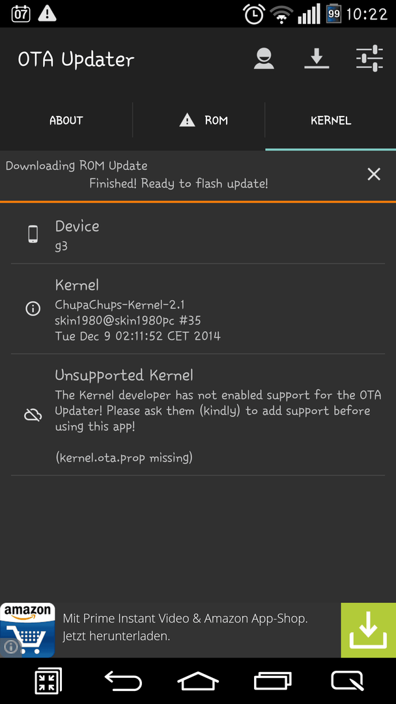Open the recent apps button
Image resolution: width=396 pixels, height=704 pixels.
(x=273, y=681)
